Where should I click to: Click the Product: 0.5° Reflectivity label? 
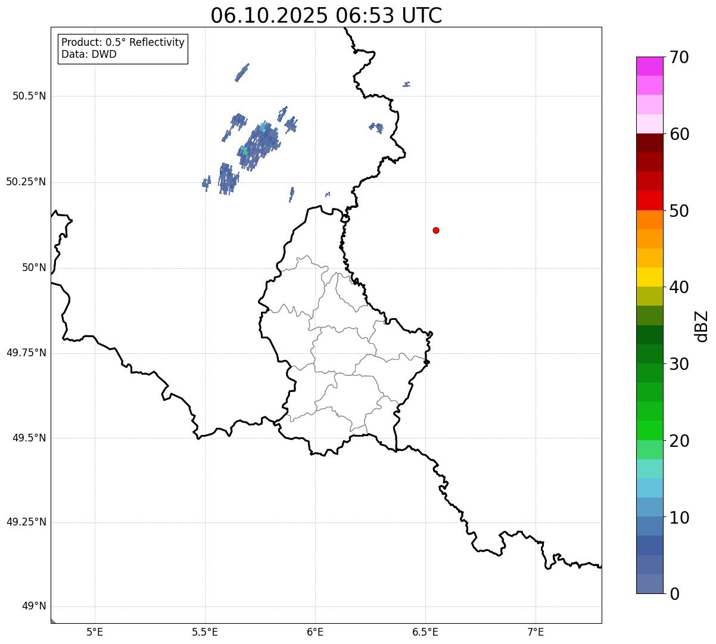tap(123, 43)
